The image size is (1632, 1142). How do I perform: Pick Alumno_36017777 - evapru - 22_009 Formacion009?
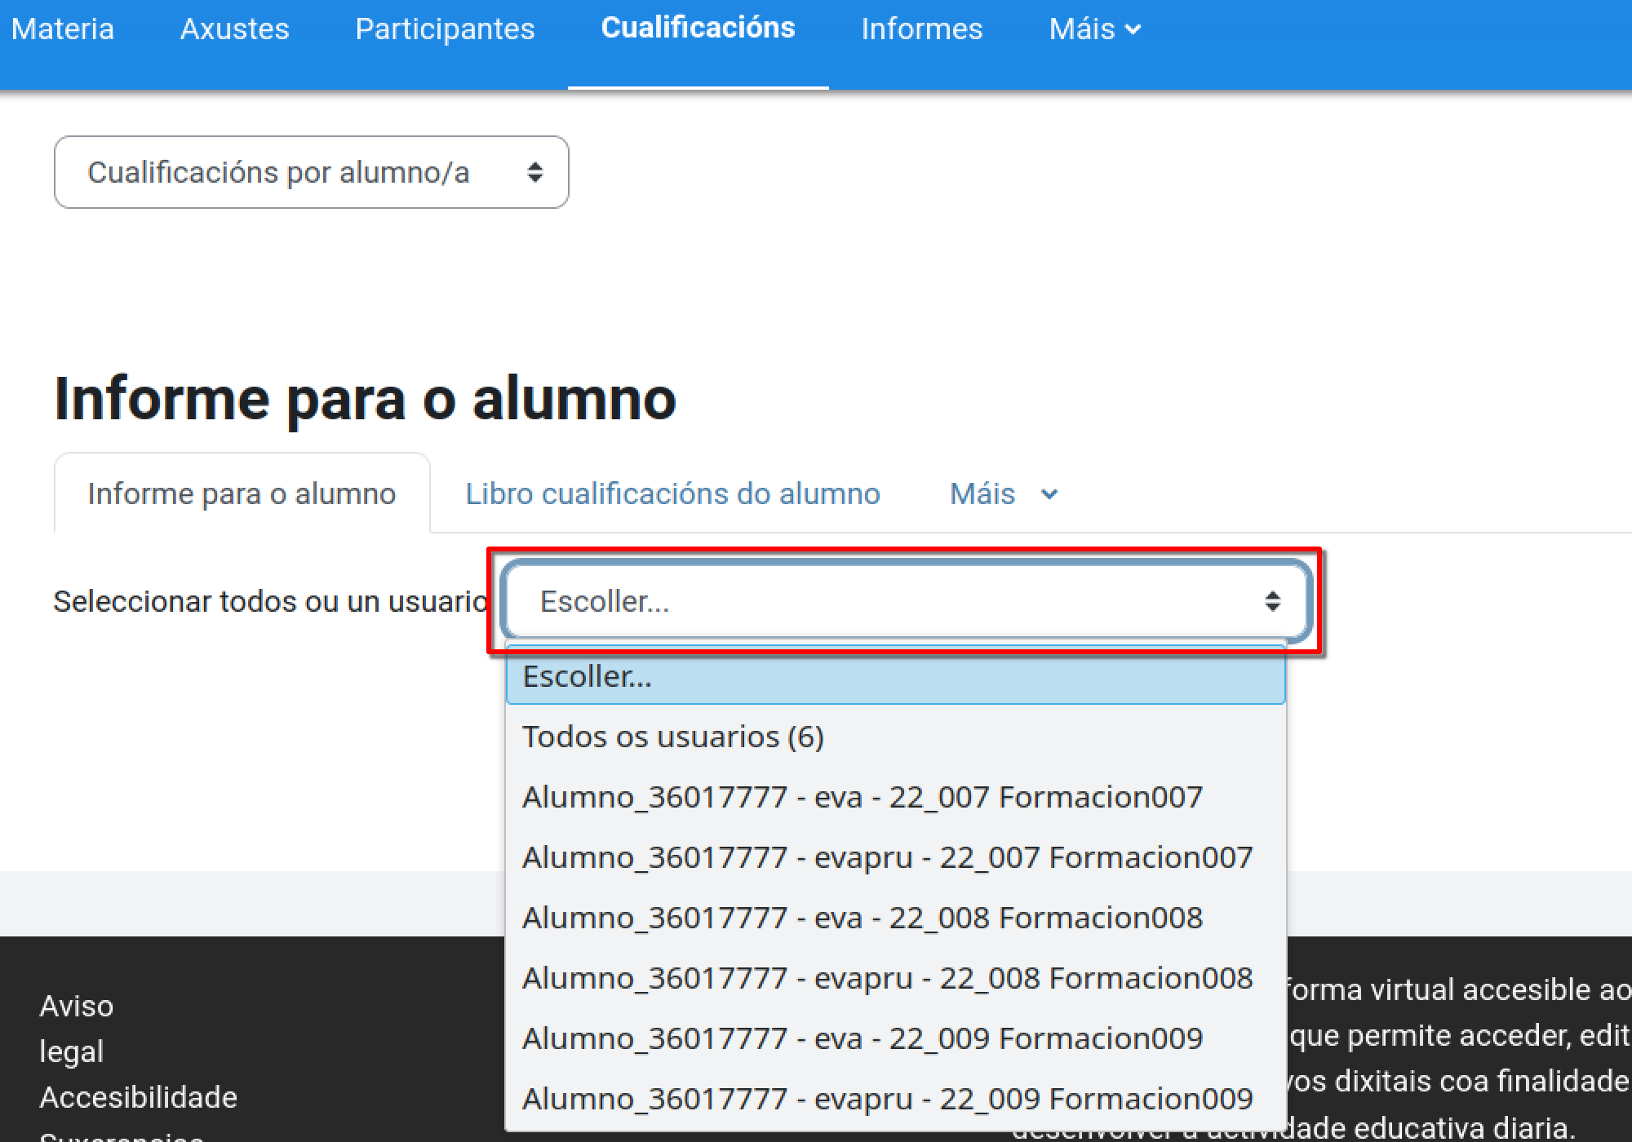[x=888, y=1096]
